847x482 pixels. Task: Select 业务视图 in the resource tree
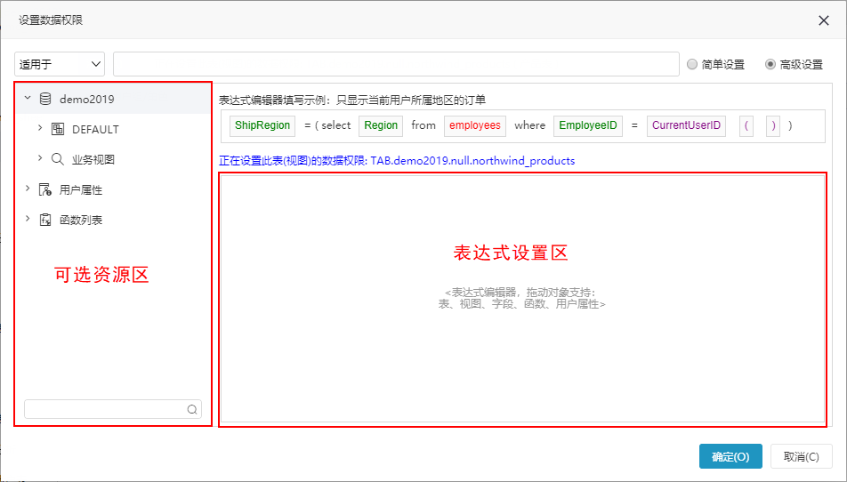(x=93, y=160)
